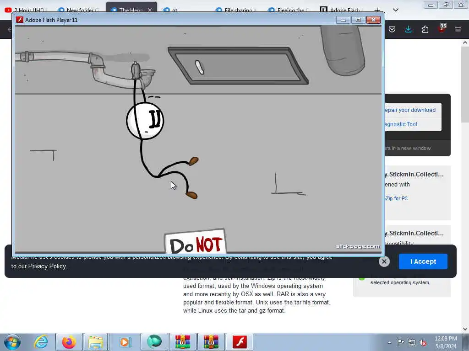Close the Adobe Flash Player 11 window
This screenshot has height=351, width=469.
373,20
